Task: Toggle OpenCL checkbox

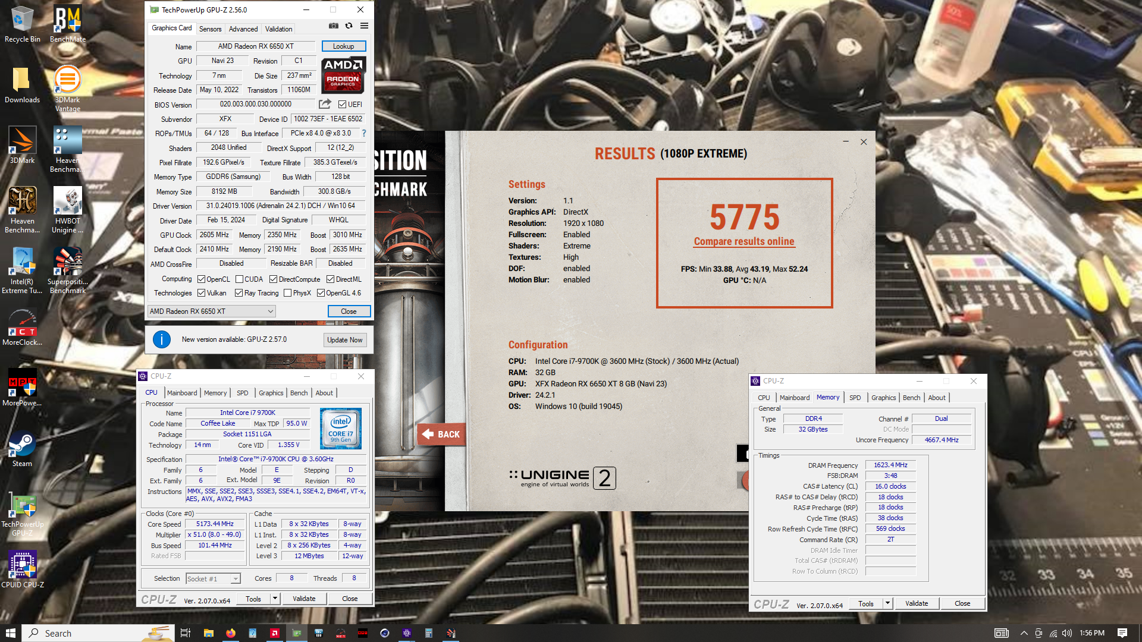Action: pos(201,279)
